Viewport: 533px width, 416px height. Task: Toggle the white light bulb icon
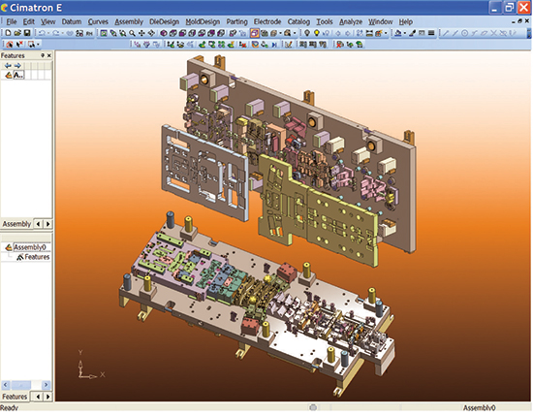coord(307,33)
